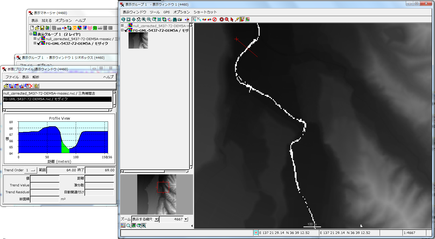Open the Trend Order option menu
The image size is (435, 239).
33,170
